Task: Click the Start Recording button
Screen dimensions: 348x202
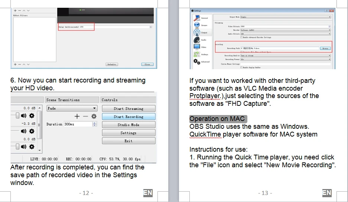Action: (x=129, y=117)
